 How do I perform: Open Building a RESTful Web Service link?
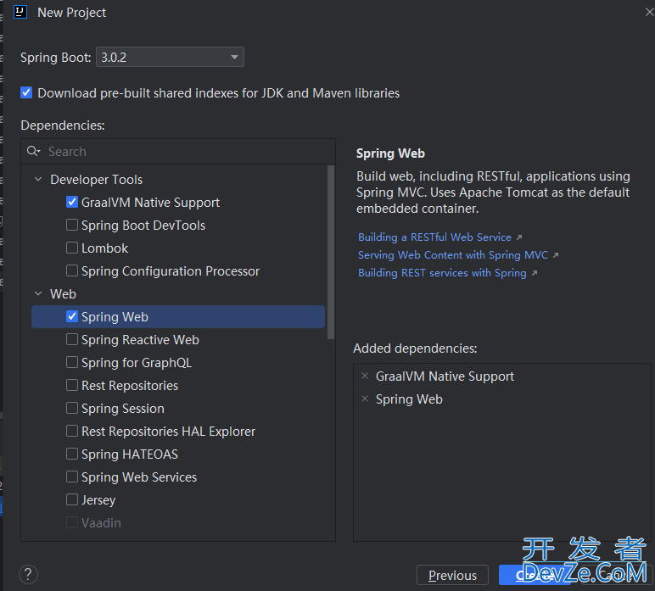pyautogui.click(x=434, y=237)
